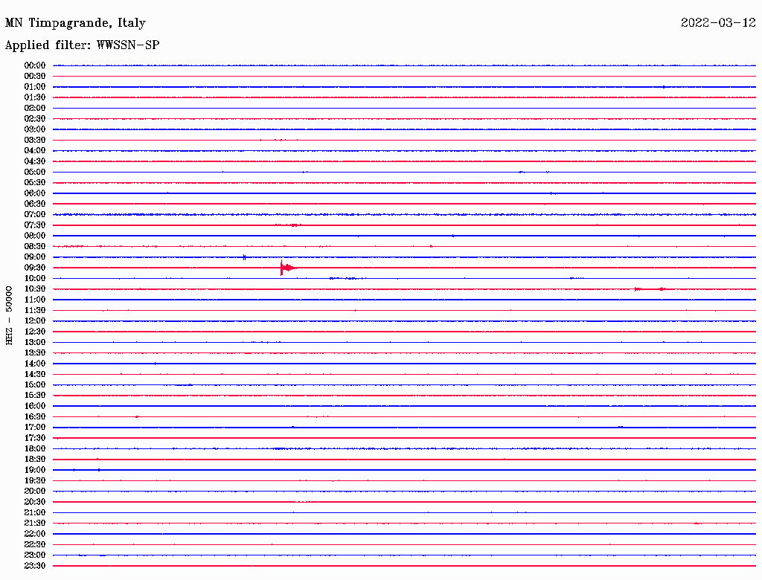The height and width of the screenshot is (580, 762).
Task: Select the 07:00 time label
Action: (x=35, y=215)
